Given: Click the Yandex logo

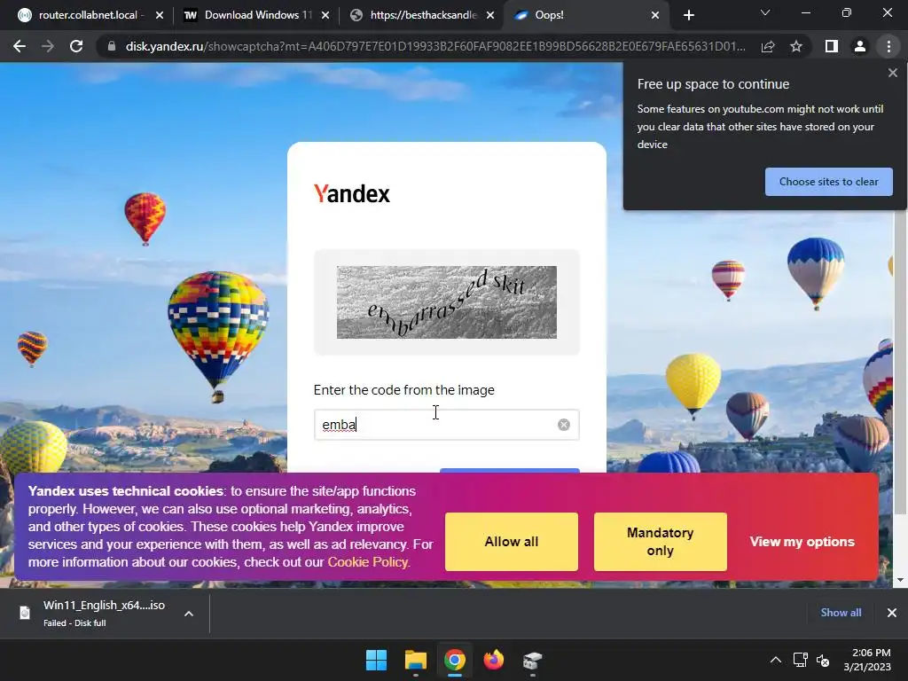Looking at the screenshot, I should [351, 193].
